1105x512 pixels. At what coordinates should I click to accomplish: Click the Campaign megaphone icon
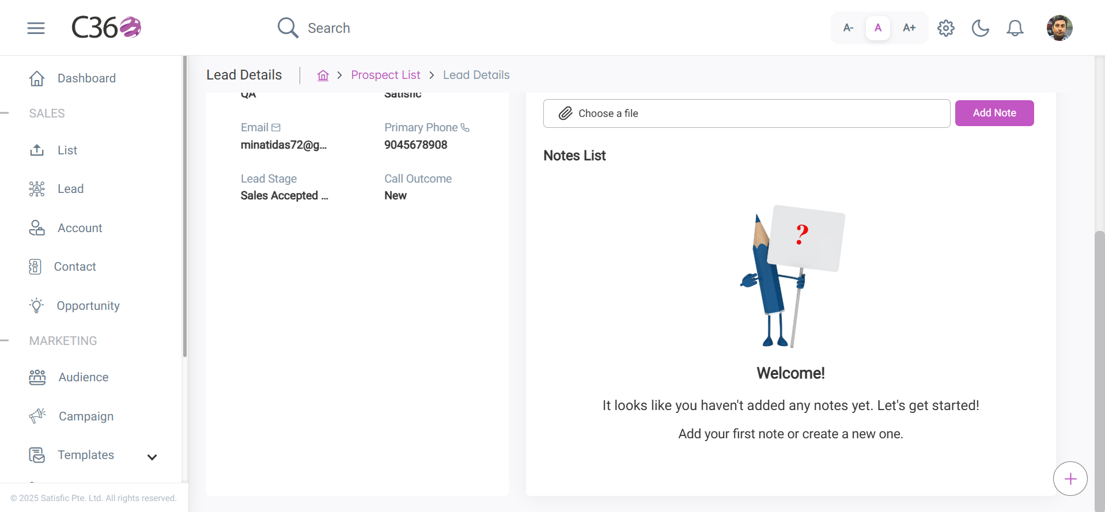click(x=37, y=416)
